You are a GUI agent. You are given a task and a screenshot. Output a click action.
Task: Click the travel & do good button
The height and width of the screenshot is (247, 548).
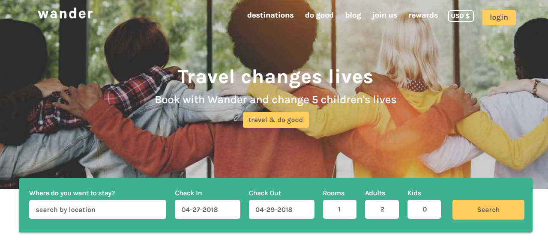click(275, 120)
